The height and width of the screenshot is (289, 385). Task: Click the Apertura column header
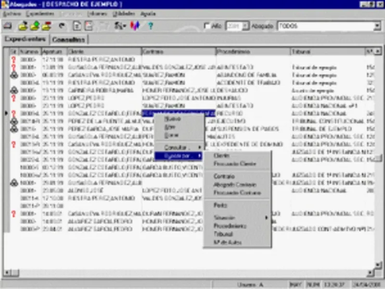(54, 52)
